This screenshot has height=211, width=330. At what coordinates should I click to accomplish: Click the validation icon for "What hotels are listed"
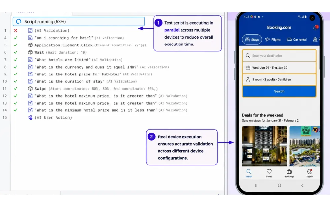tap(30, 60)
